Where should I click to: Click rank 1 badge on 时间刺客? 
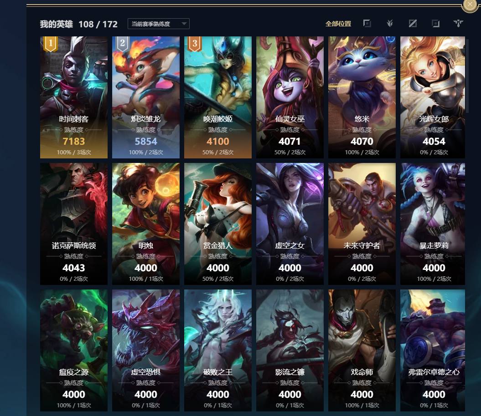(x=51, y=44)
